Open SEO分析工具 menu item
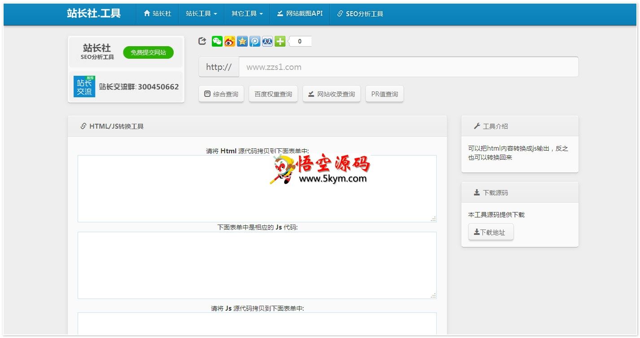 pyautogui.click(x=360, y=14)
